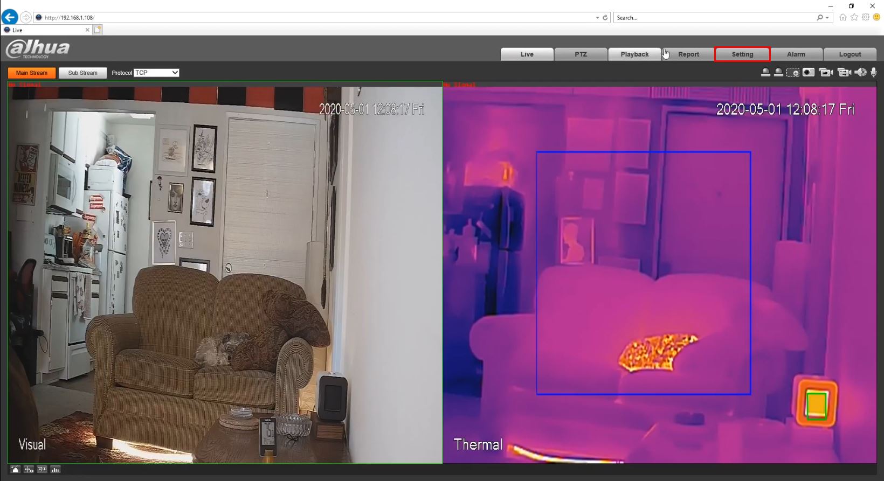The image size is (884, 481).
Task: Enable talk with the microphone icon
Action: point(874,73)
